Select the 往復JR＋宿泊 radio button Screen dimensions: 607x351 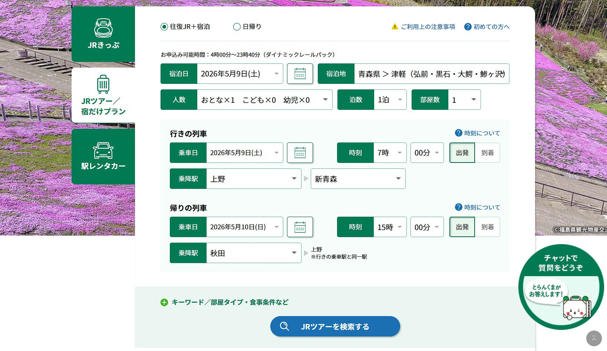[x=164, y=26]
